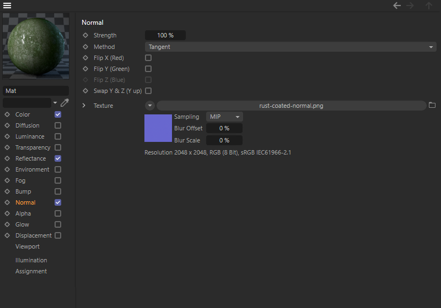Click the rust-coated-normal.png texture button
Viewport: 441px width, 308px height.
(291, 106)
